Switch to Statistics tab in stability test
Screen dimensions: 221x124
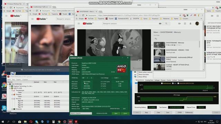pos(181,80)
